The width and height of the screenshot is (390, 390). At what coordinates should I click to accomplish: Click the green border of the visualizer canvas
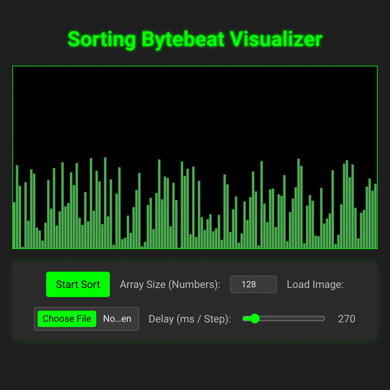click(194, 66)
